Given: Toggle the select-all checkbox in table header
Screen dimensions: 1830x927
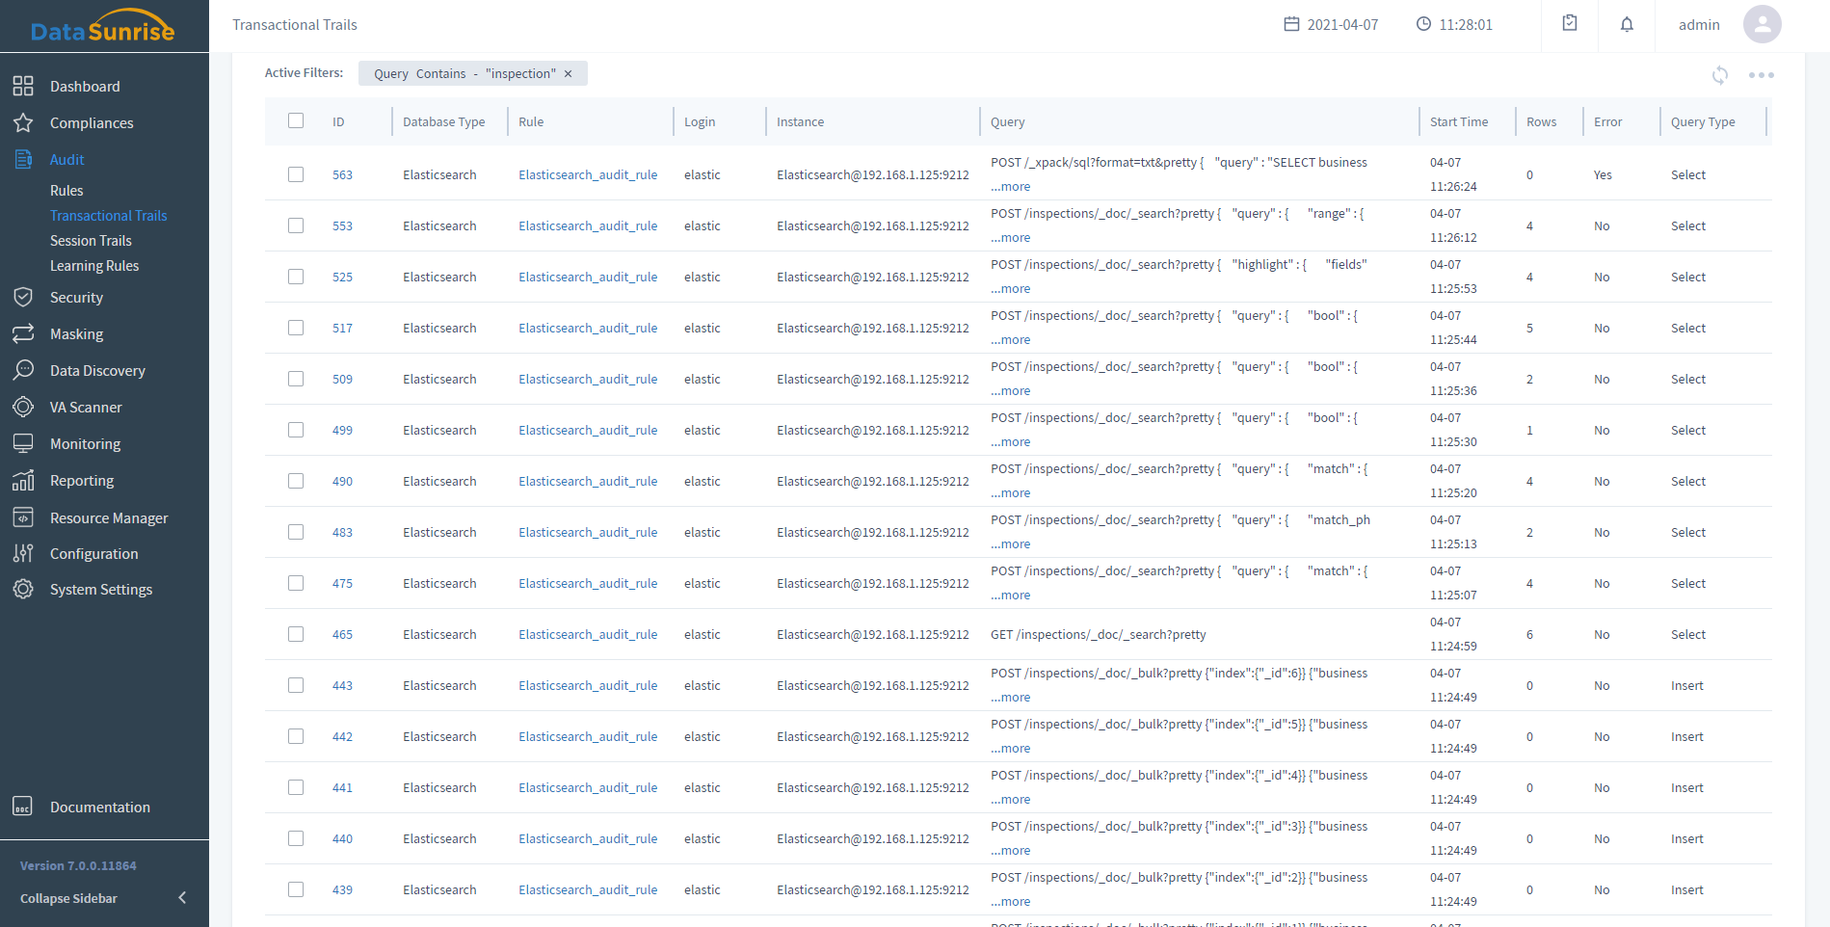Looking at the screenshot, I should [x=296, y=121].
